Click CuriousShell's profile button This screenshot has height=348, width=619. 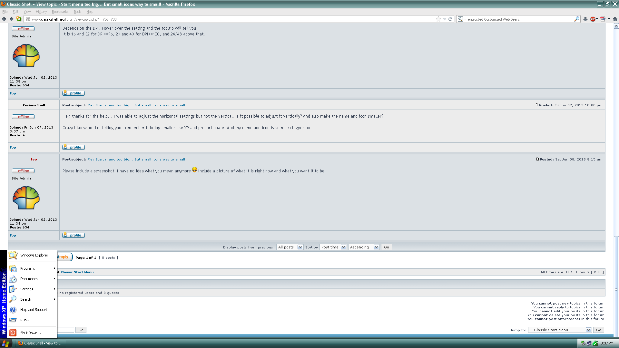point(74,147)
